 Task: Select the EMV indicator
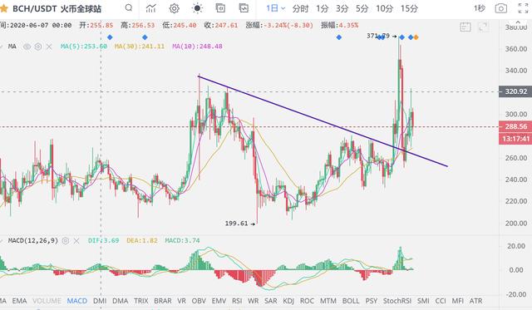coord(219,301)
